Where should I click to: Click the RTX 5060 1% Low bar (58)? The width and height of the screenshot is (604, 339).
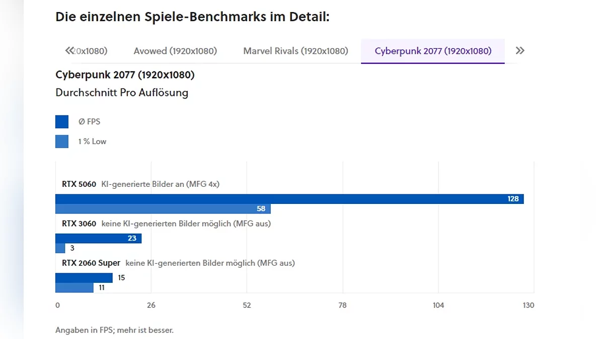pyautogui.click(x=163, y=208)
